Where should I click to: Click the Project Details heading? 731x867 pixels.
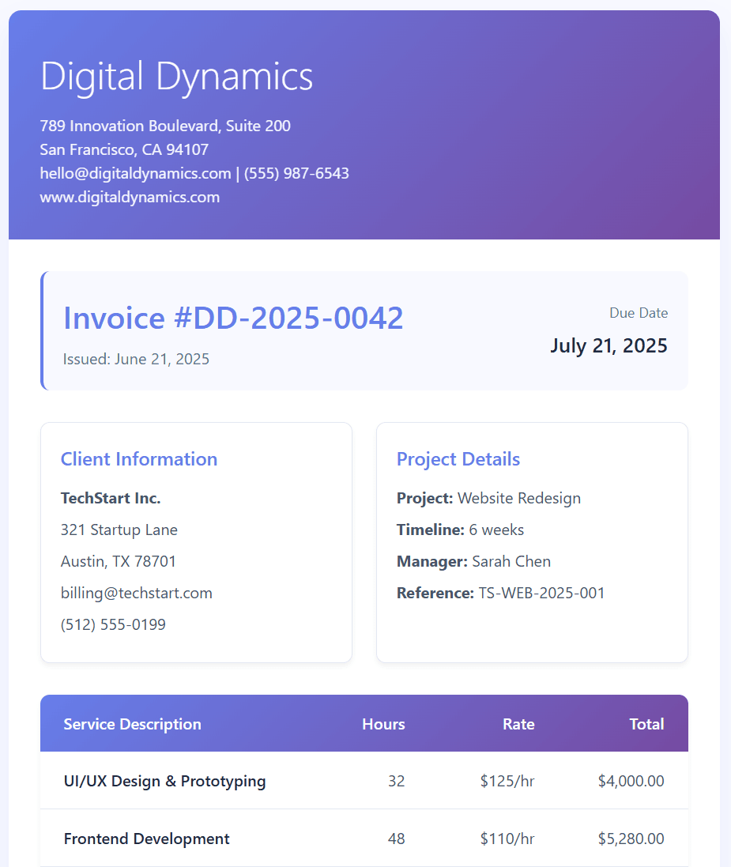click(458, 459)
